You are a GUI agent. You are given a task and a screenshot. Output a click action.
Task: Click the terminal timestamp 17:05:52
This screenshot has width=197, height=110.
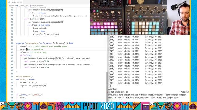[184, 92]
